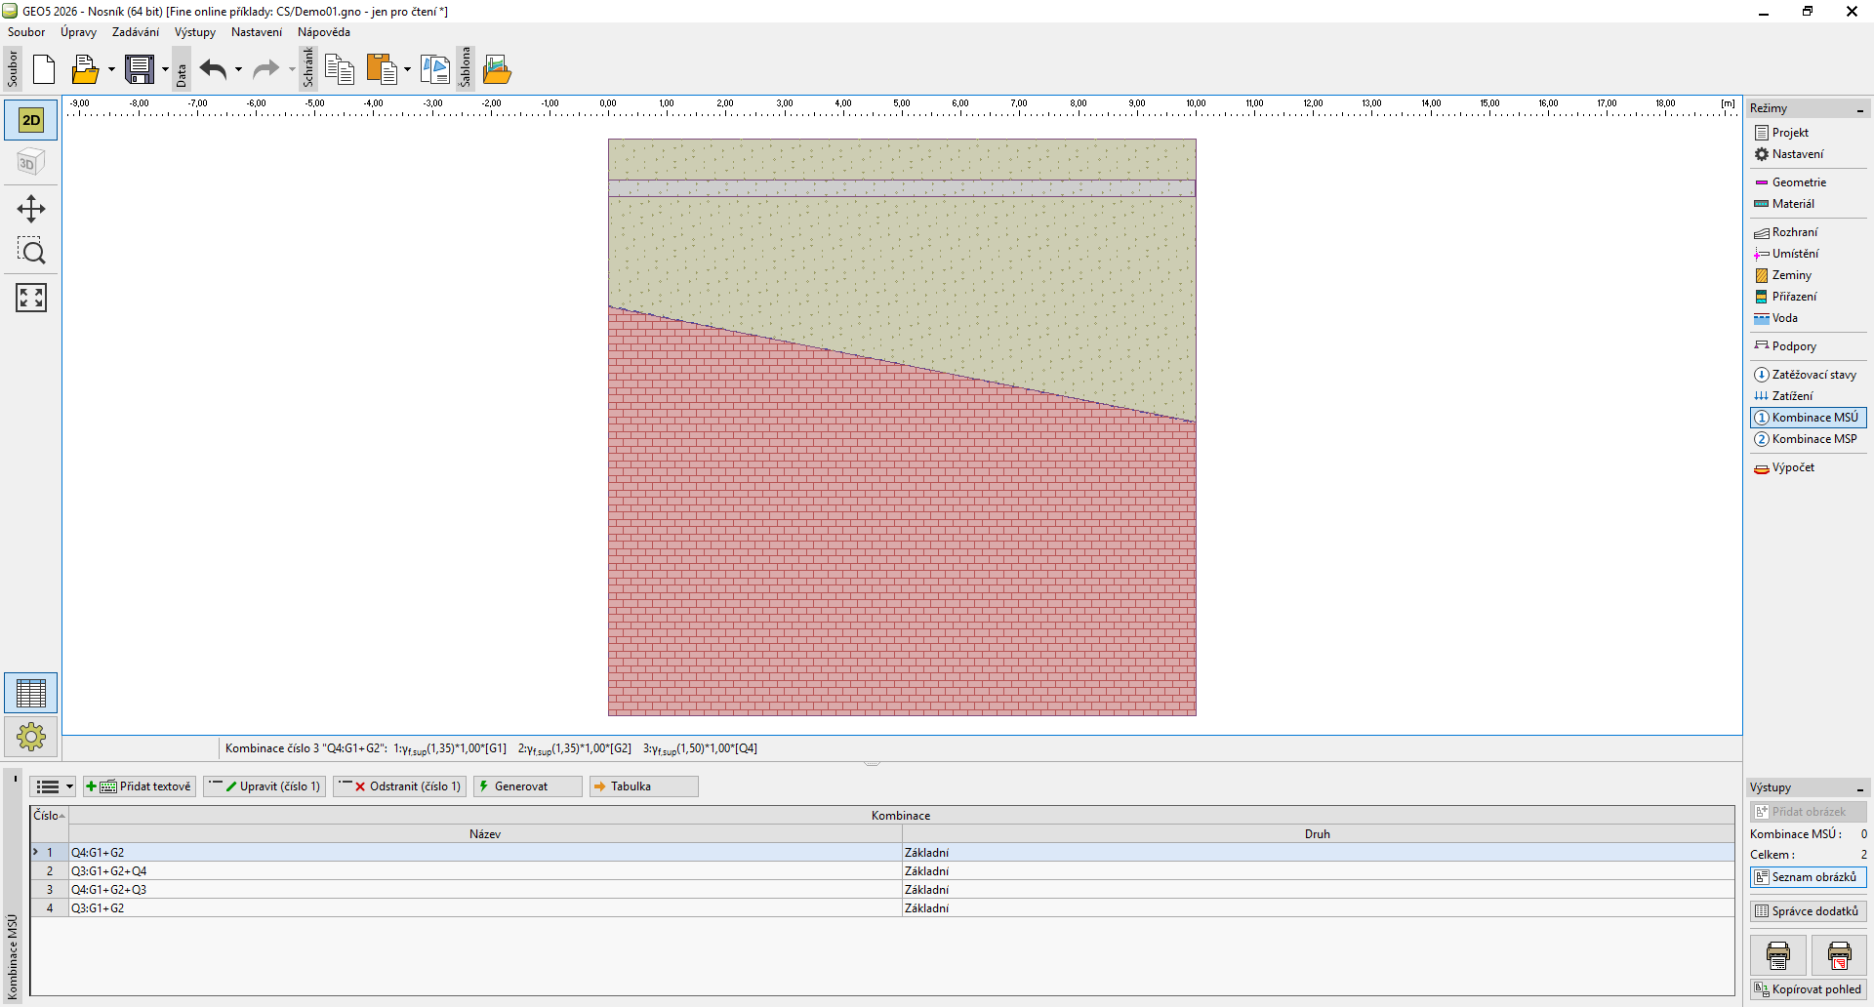Select the zoom region tool
1874x1007 pixels.
[x=31, y=253]
